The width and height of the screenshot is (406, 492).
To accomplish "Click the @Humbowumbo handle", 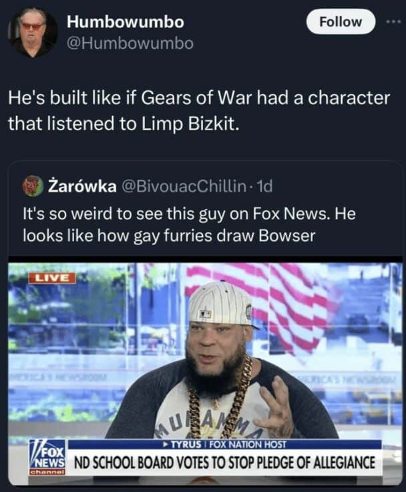I will coord(130,43).
